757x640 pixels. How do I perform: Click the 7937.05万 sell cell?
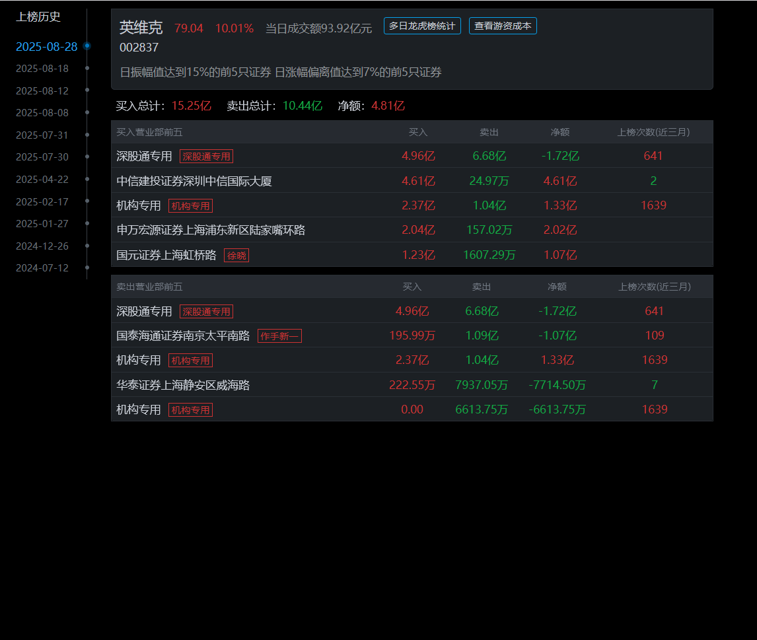tap(482, 384)
